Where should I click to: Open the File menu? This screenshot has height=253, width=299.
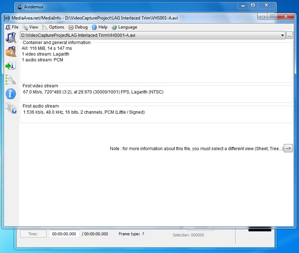tap(12, 27)
